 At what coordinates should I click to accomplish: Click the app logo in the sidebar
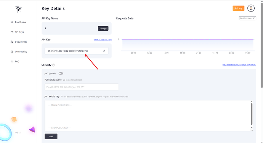(x=18, y=9)
